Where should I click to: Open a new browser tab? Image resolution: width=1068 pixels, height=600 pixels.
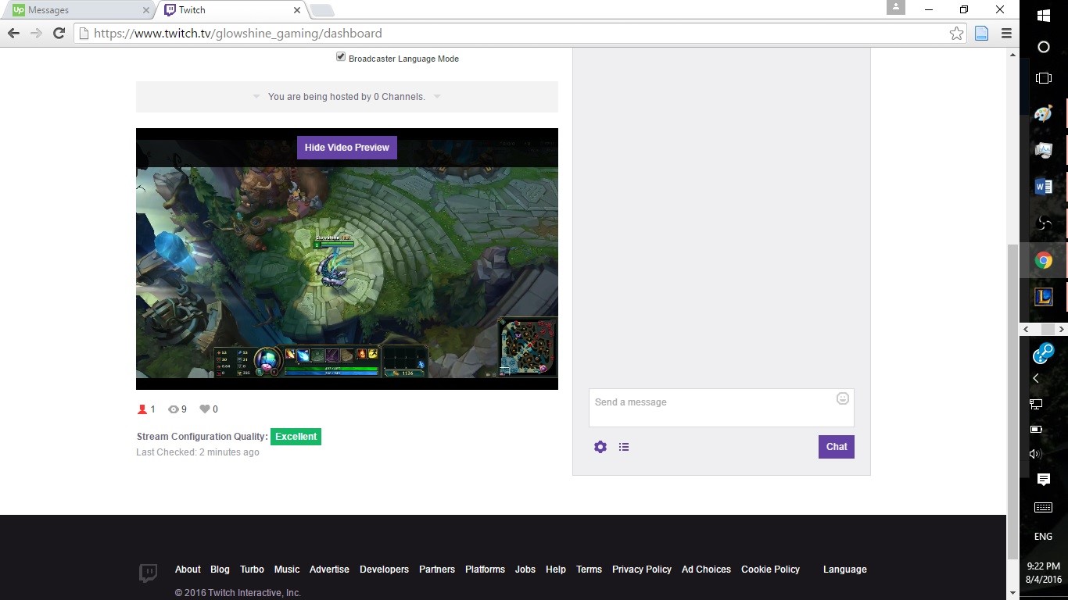click(x=322, y=10)
